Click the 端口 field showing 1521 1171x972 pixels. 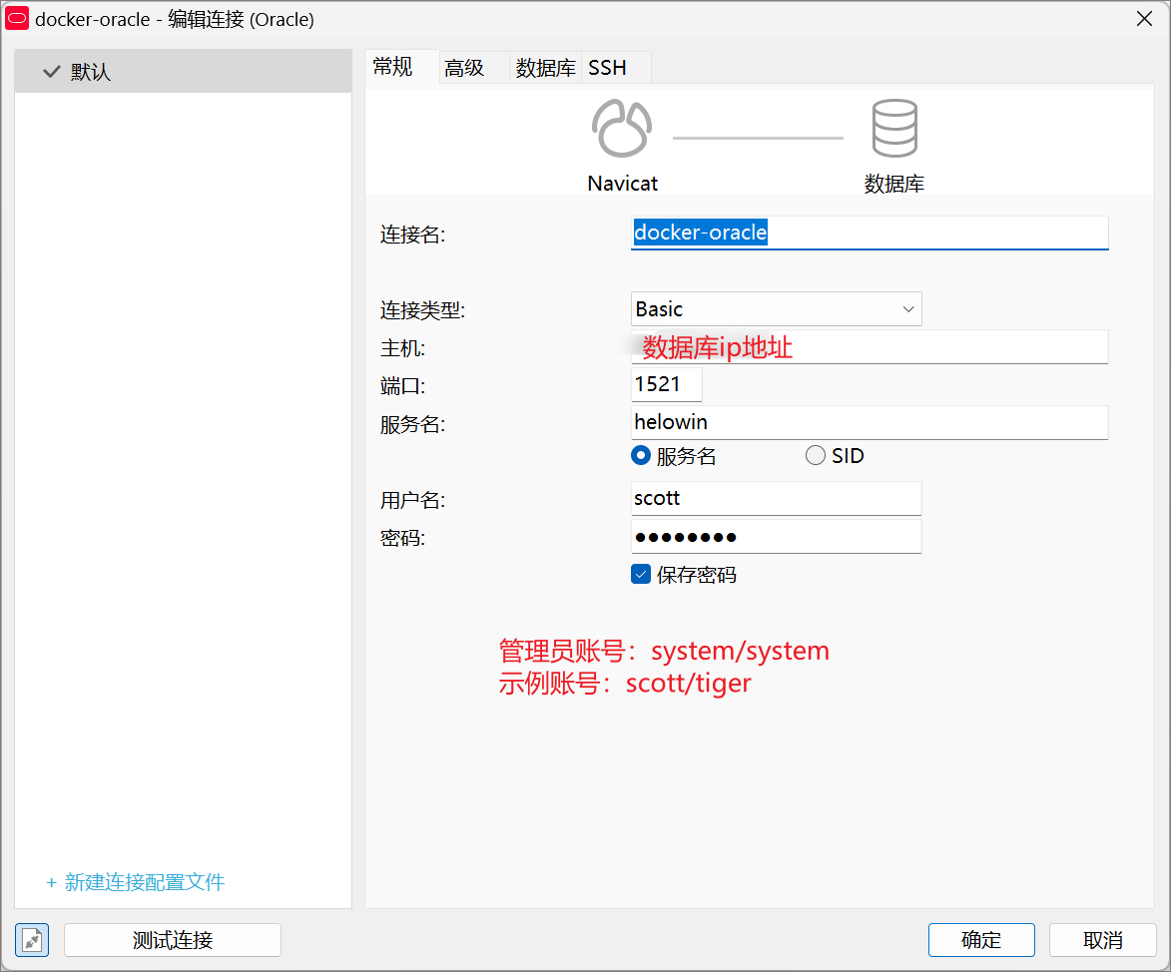pos(666,384)
